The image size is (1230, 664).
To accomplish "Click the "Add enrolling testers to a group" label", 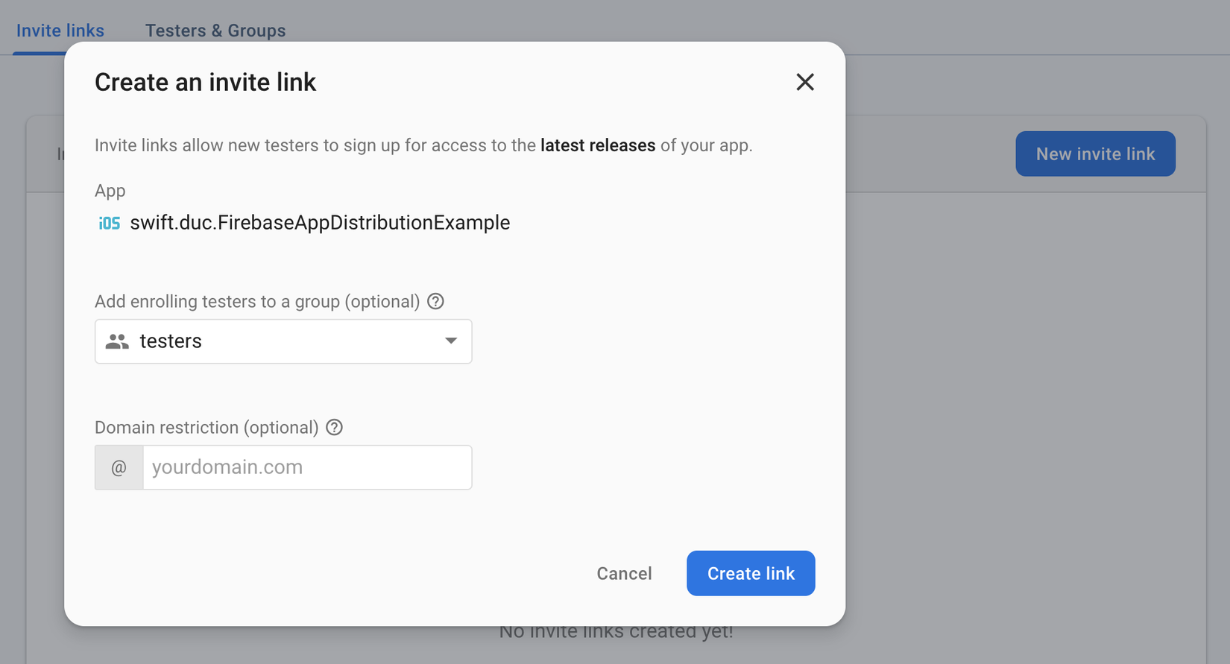I will (257, 301).
